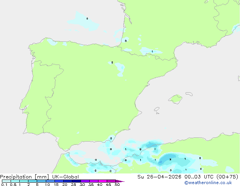
Task: Select the '(00+75)' forecast offset text
Action: tap(228, 177)
